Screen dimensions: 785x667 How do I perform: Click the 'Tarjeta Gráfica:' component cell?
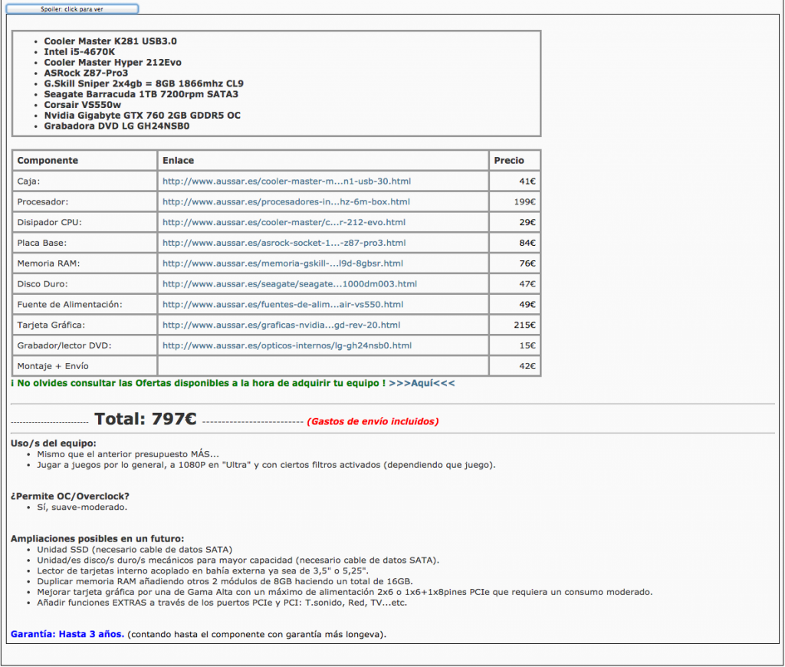[84, 325]
